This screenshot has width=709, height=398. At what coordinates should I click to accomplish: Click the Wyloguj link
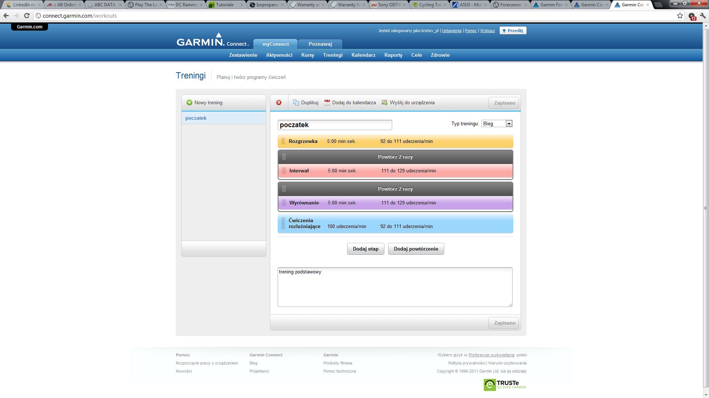pos(487,31)
